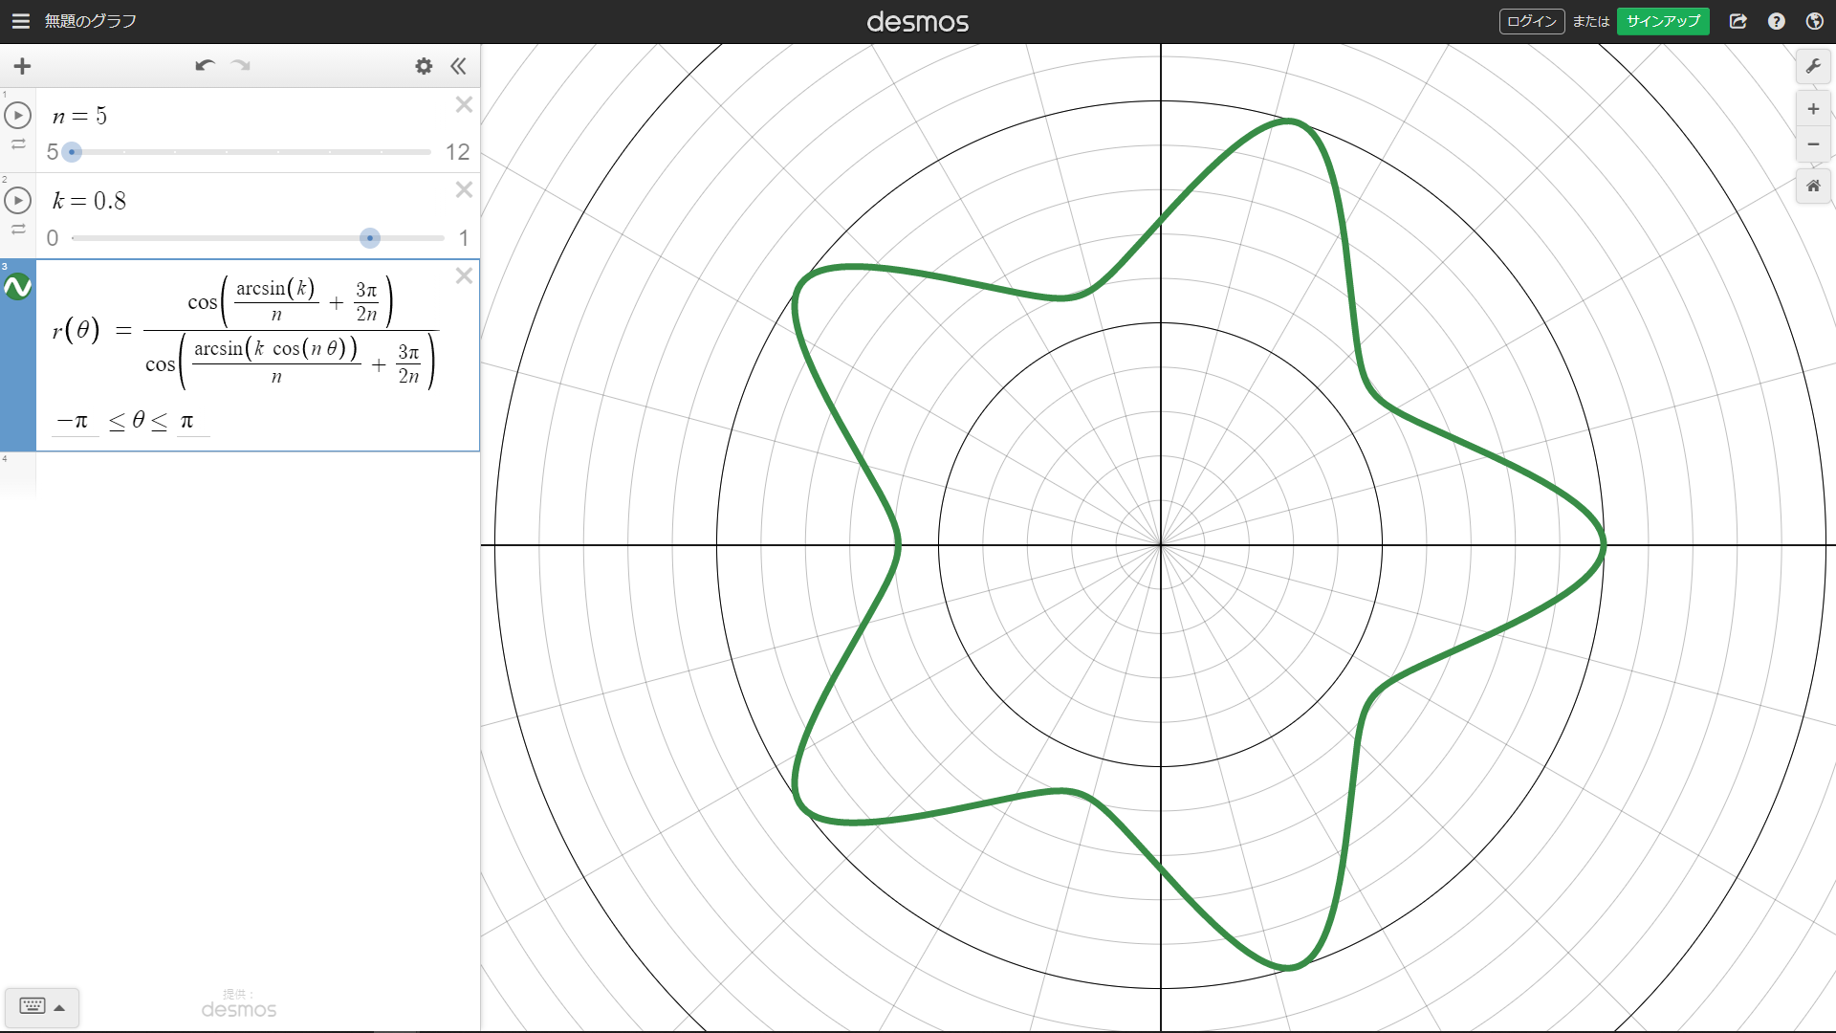Open the language globe dropdown
The width and height of the screenshot is (1836, 1033).
[x=1814, y=21]
